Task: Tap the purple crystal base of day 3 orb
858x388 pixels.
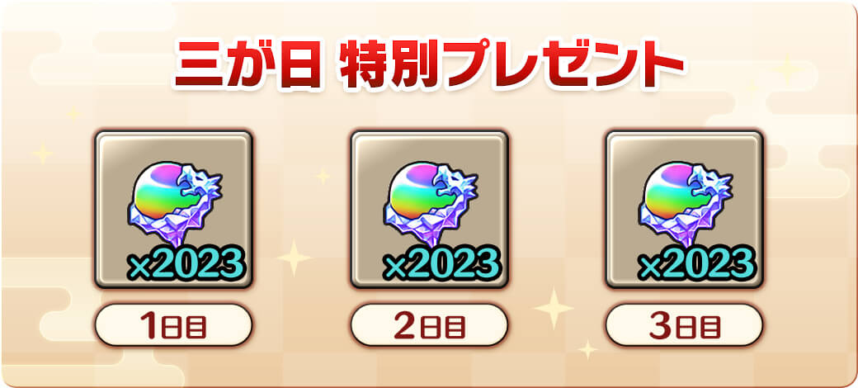Action: 685,225
